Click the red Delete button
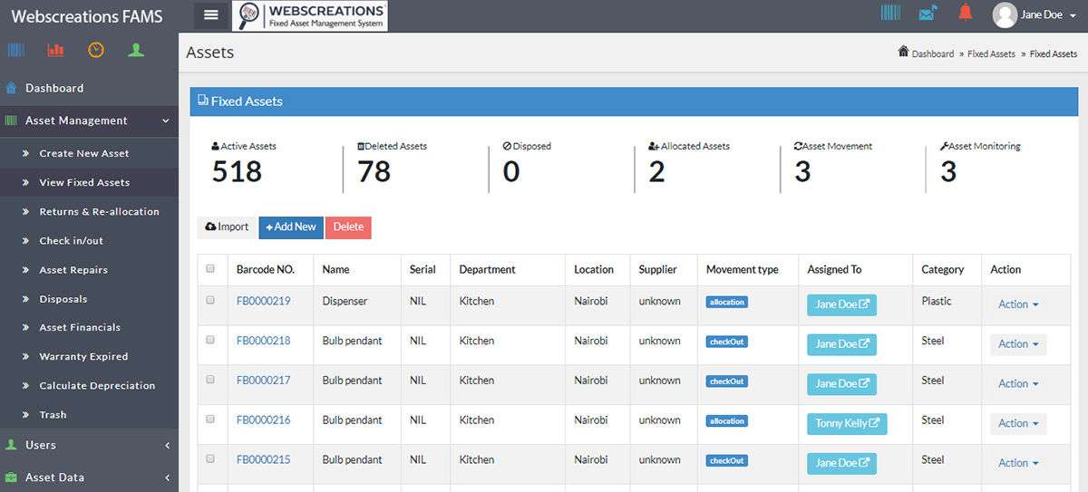Viewport: 1088px width, 492px height. tap(348, 227)
